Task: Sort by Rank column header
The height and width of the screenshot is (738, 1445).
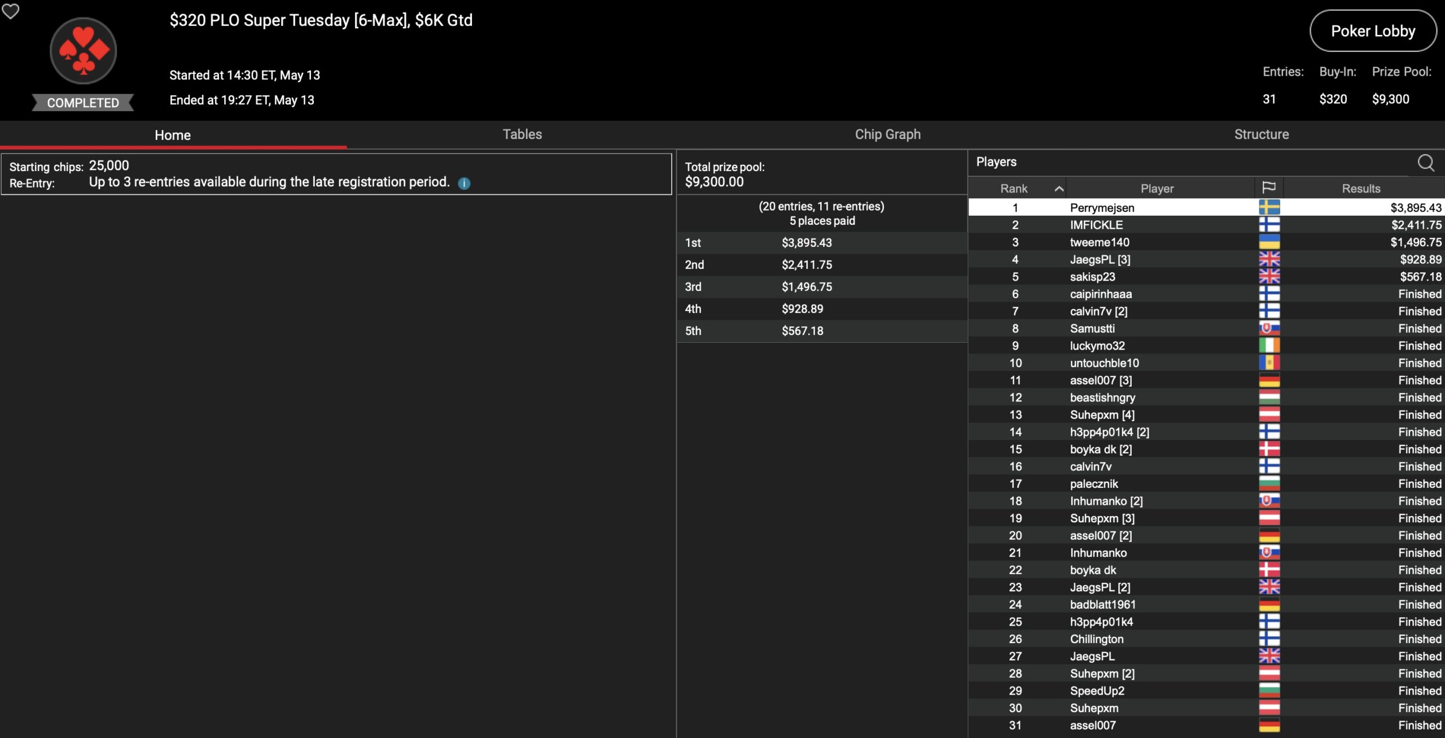Action: point(1014,189)
